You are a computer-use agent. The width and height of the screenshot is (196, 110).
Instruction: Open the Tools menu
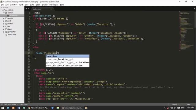pyautogui.click(x=38, y=5)
